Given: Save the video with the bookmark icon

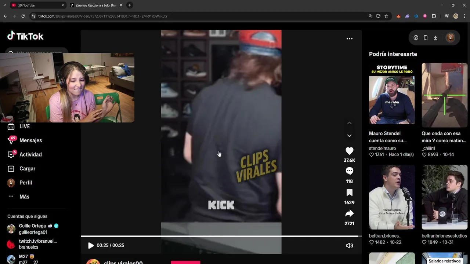Looking at the screenshot, I should point(349,192).
